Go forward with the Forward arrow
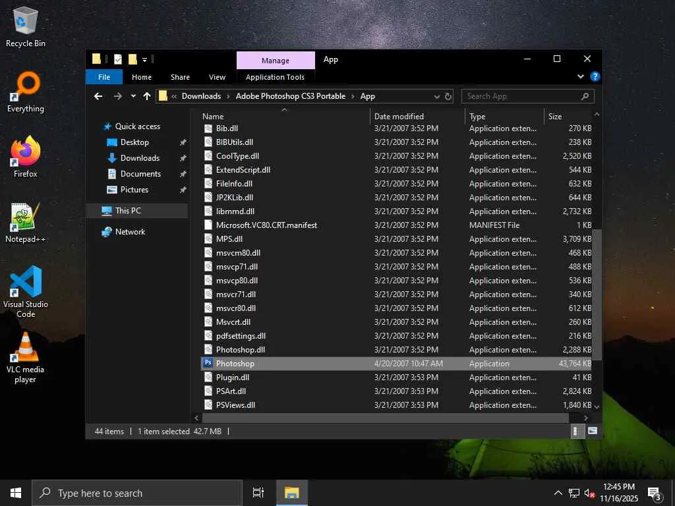 click(x=117, y=96)
